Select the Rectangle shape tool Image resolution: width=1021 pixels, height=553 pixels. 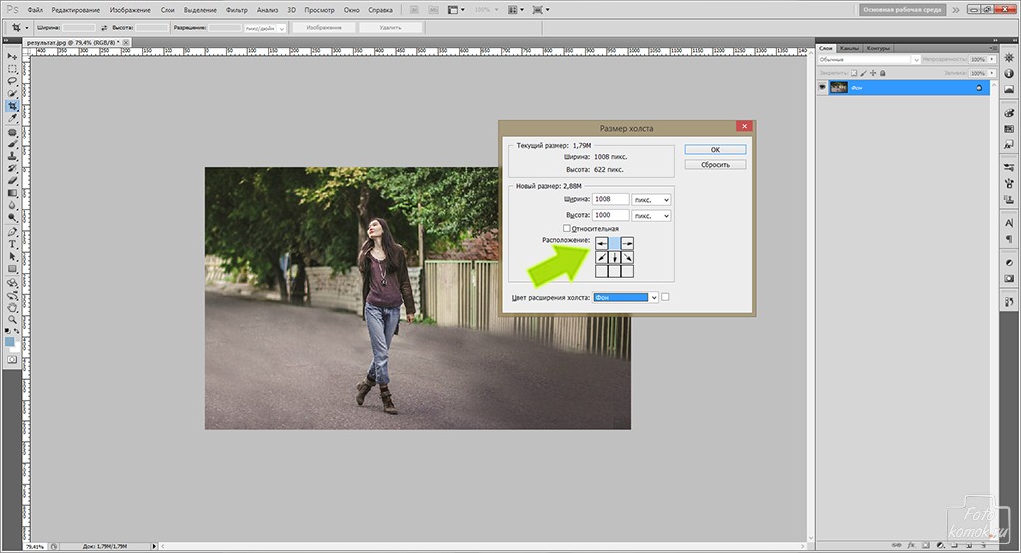click(12, 269)
